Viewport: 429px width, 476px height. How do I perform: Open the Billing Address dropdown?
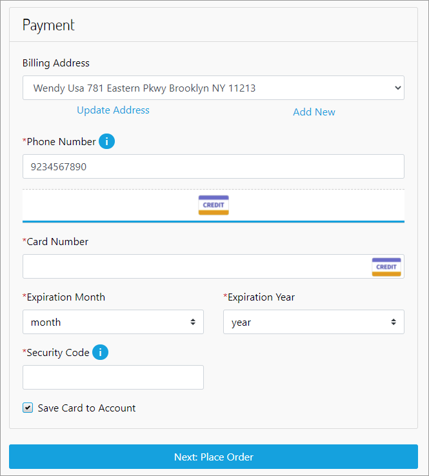click(x=213, y=88)
